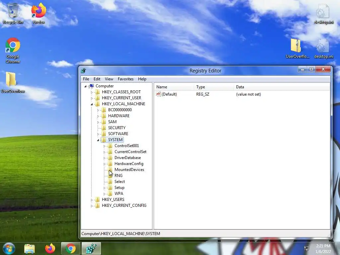Screen dimensions: 340x255
Task: Click the network icon in system tray
Action: pos(306,248)
